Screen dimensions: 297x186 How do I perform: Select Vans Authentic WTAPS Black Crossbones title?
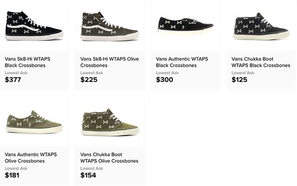[x=182, y=62]
